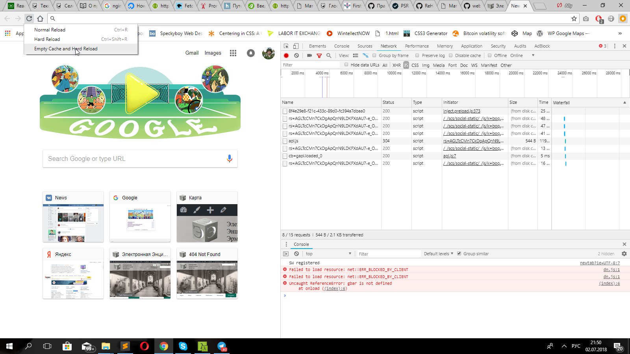Click the red errors counter badge
Screen dimensions: 630x354
coord(603,46)
